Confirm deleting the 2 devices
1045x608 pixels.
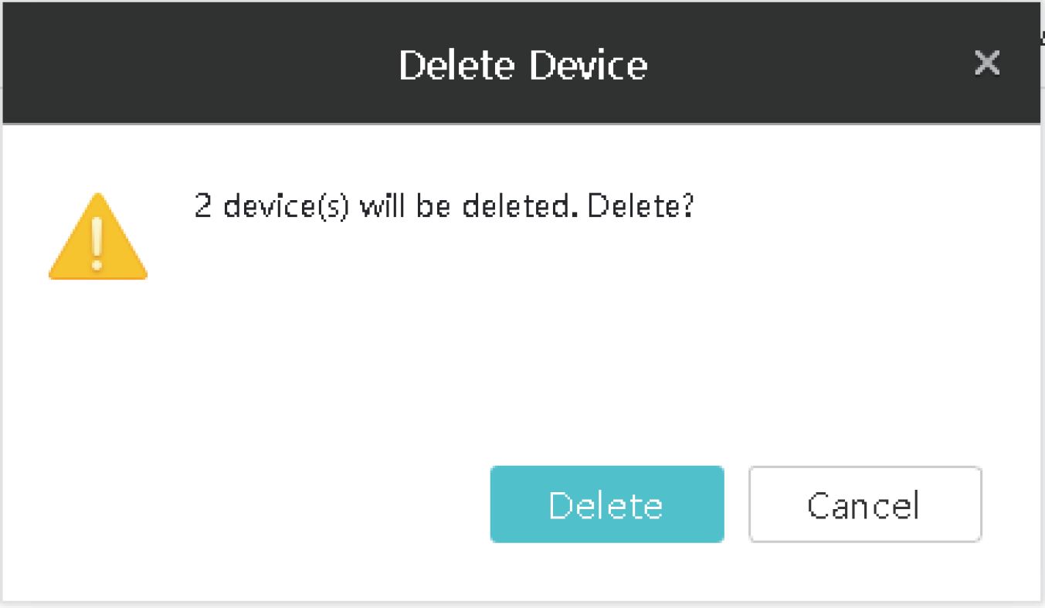(606, 504)
